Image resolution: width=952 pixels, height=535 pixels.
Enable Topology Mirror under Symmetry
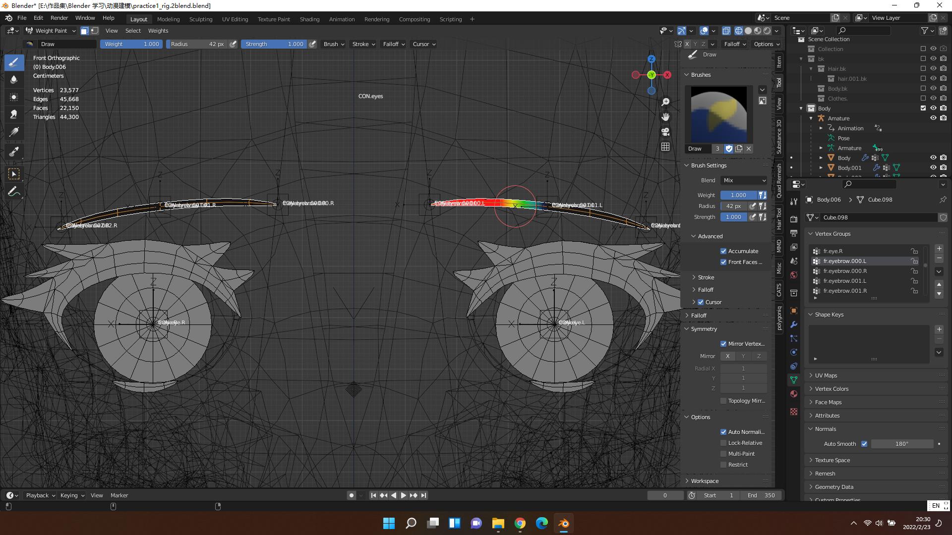(723, 401)
